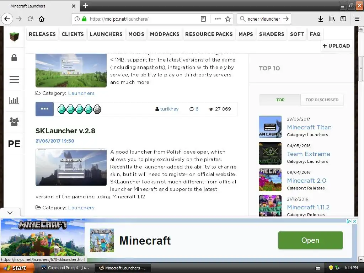This screenshot has height=273, width=364.
Task: Click the page vertical scrollbar thumb
Action: pyautogui.click(x=361, y=69)
